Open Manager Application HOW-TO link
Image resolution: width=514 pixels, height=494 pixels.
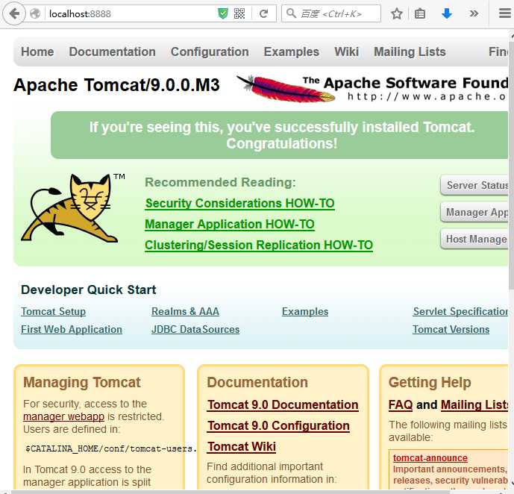pyautogui.click(x=230, y=224)
